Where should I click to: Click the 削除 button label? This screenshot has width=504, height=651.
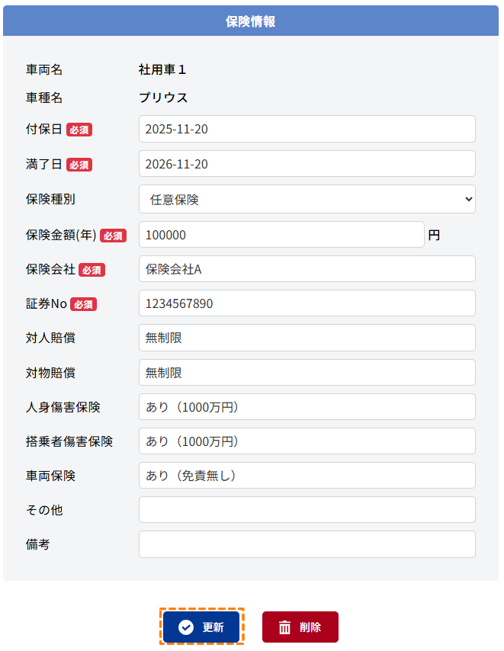pyautogui.click(x=310, y=627)
